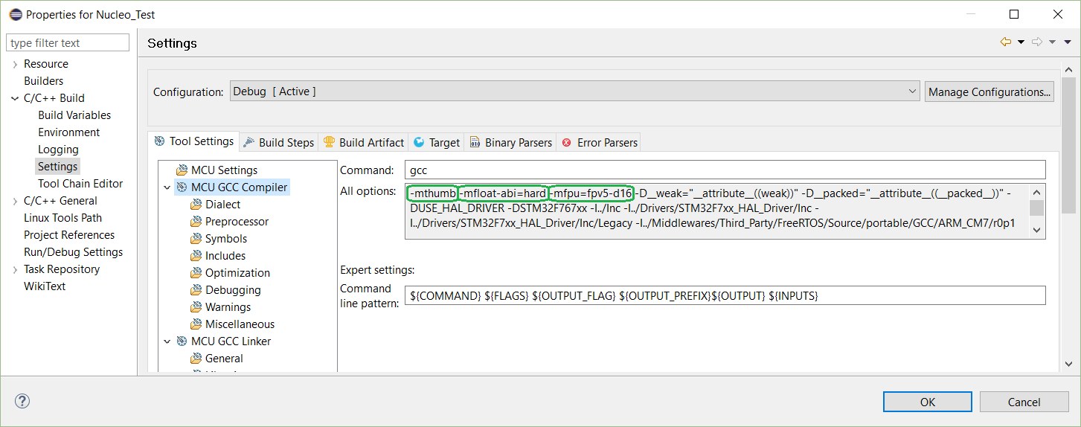Image resolution: width=1081 pixels, height=427 pixels.
Task: Click the Command input field
Action: tap(725, 170)
